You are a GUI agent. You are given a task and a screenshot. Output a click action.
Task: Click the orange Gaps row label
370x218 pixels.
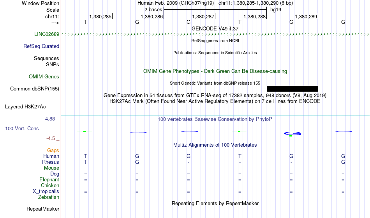click(53, 150)
